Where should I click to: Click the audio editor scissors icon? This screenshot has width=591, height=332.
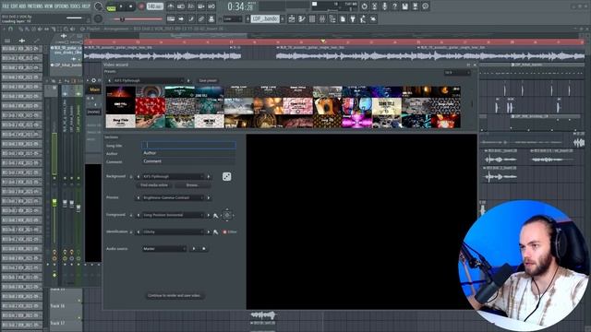coord(374,6)
